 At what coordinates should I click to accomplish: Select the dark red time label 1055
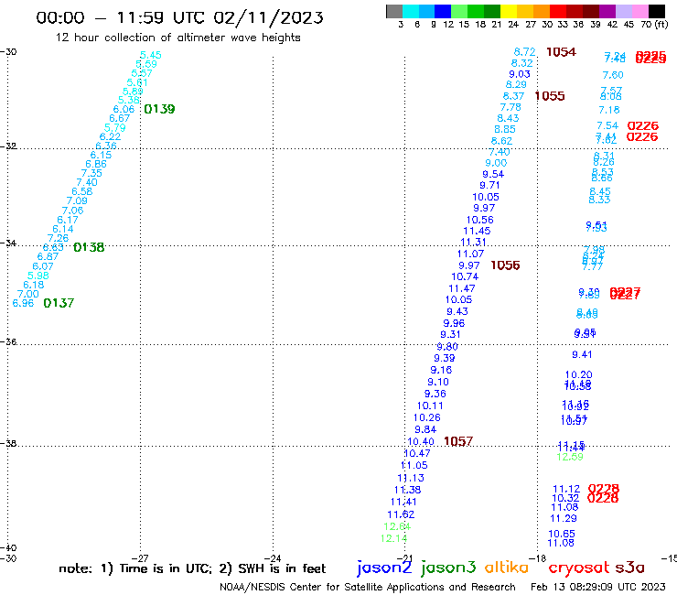pyautogui.click(x=550, y=96)
